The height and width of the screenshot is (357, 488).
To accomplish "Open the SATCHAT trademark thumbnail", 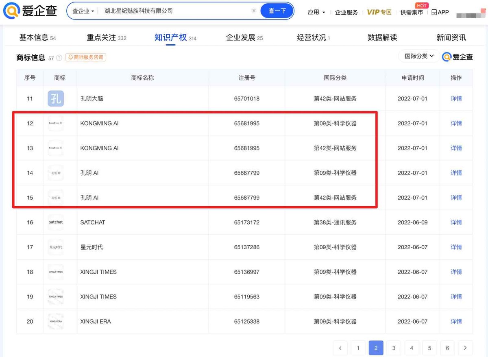I will pyautogui.click(x=56, y=222).
